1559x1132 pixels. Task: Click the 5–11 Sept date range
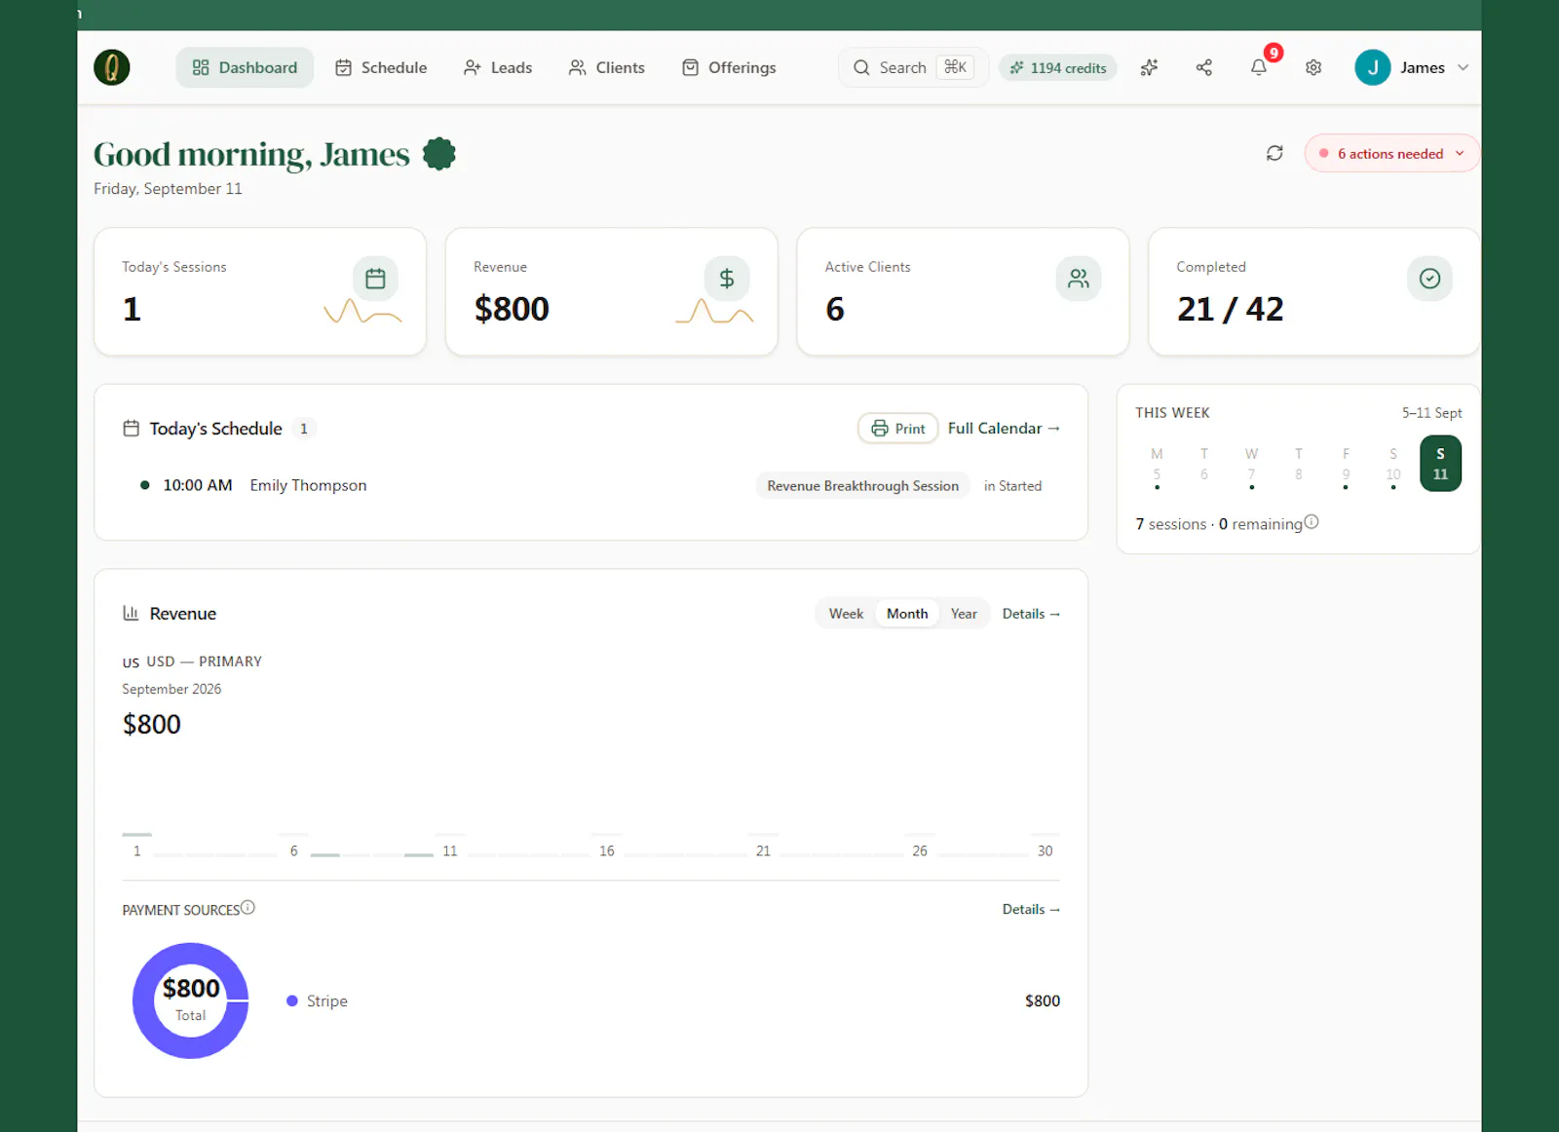pos(1431,412)
